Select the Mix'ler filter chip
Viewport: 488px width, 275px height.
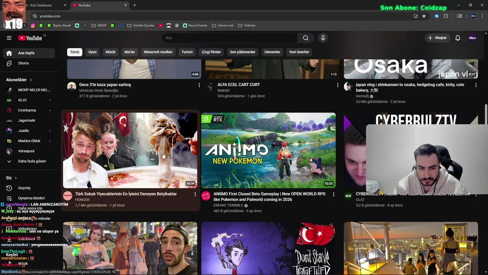[130, 52]
